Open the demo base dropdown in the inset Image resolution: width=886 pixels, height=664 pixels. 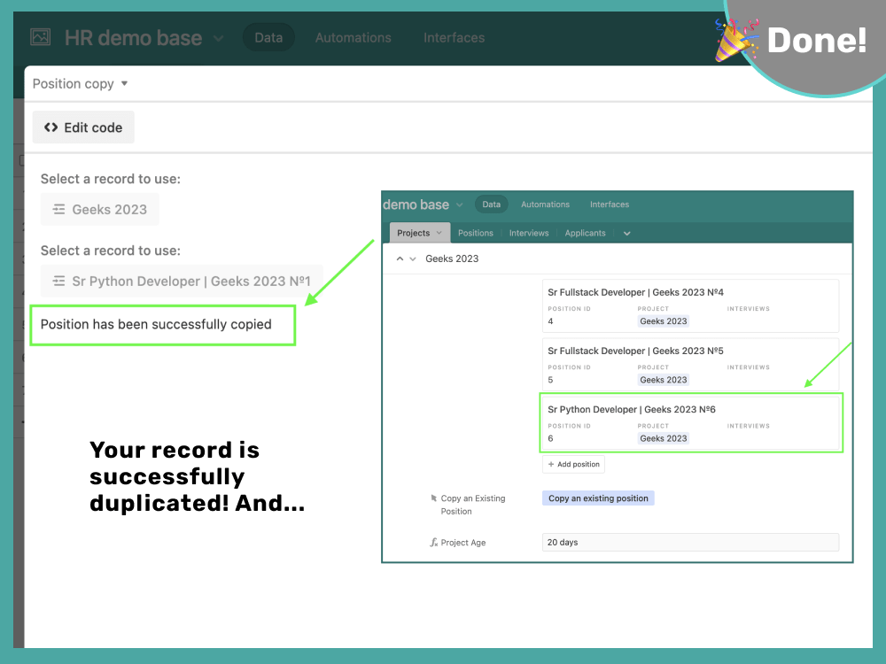459,205
